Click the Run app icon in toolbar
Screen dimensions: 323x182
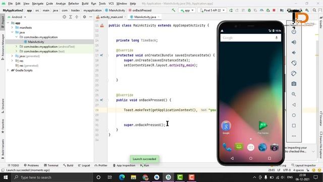click(231, 10)
